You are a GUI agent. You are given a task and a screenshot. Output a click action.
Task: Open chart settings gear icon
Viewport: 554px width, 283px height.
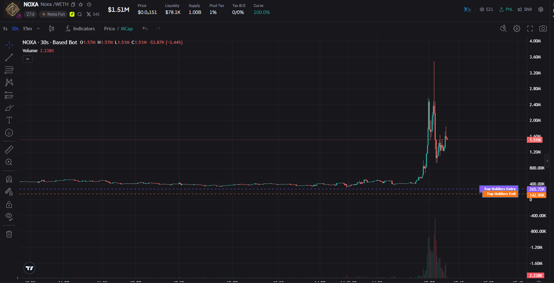pos(517,29)
